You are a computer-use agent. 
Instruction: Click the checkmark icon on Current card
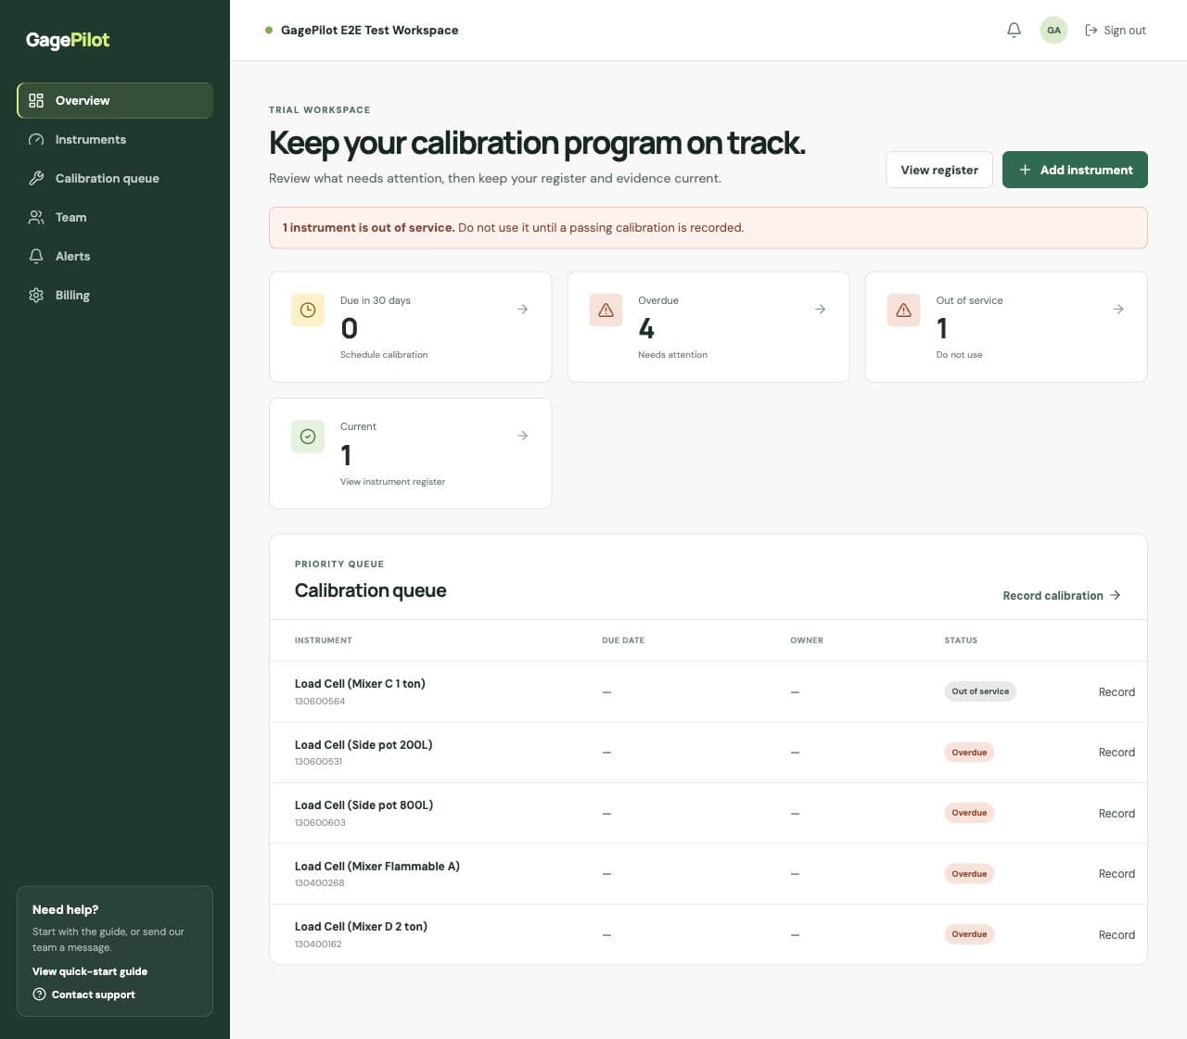coord(308,436)
